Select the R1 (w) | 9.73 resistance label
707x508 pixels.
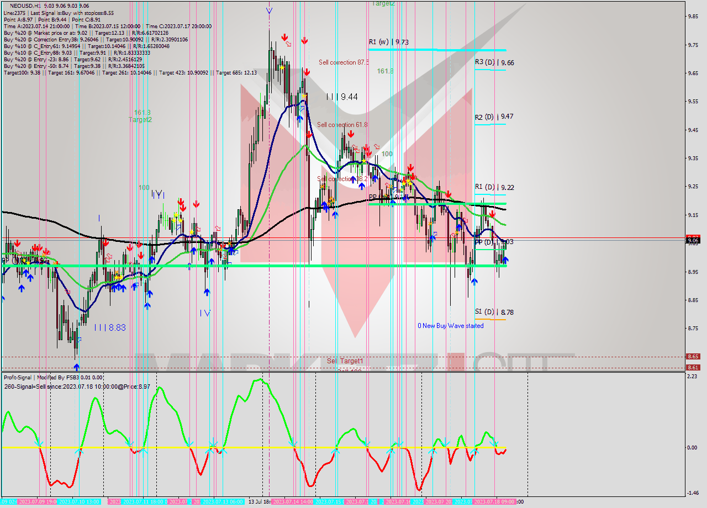click(389, 42)
